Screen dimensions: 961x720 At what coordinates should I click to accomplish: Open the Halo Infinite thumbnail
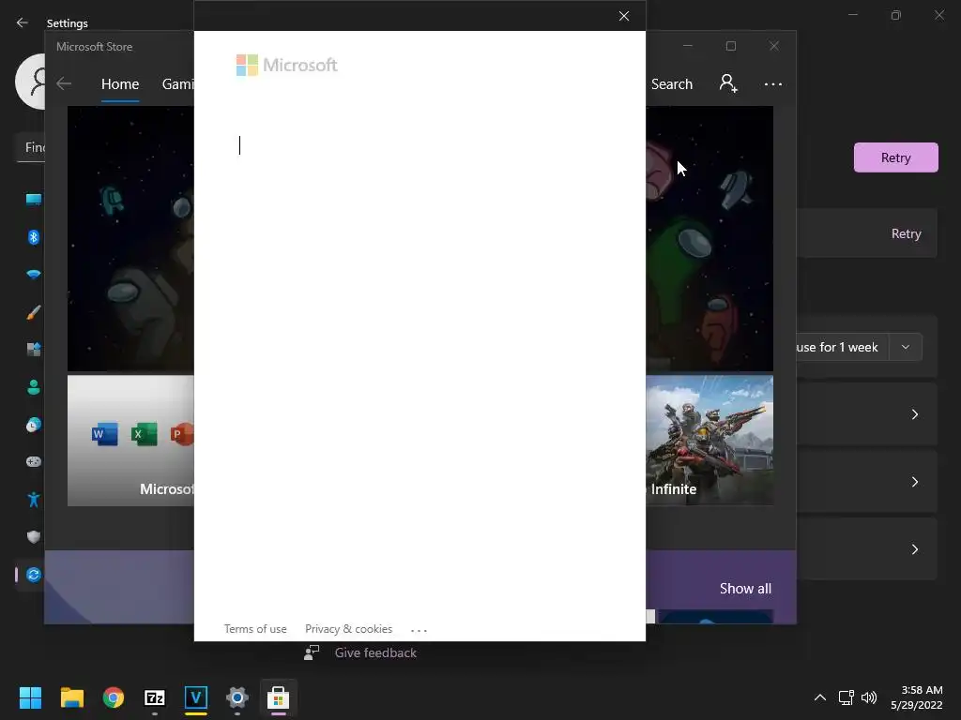tap(709, 441)
